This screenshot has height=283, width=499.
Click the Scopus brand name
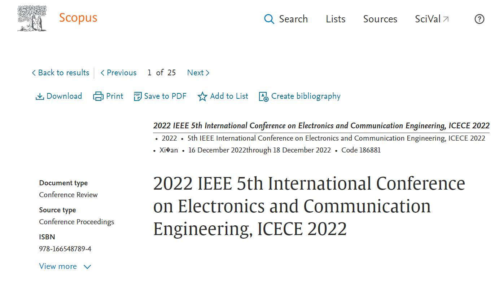[78, 18]
